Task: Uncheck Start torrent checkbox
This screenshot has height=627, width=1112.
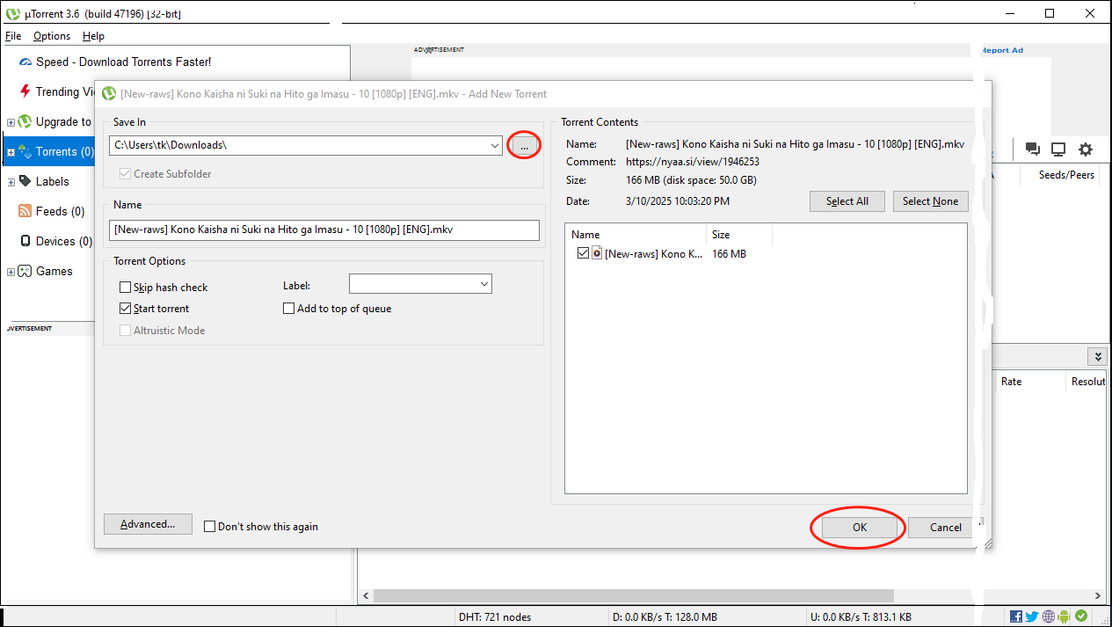Action: tap(125, 309)
